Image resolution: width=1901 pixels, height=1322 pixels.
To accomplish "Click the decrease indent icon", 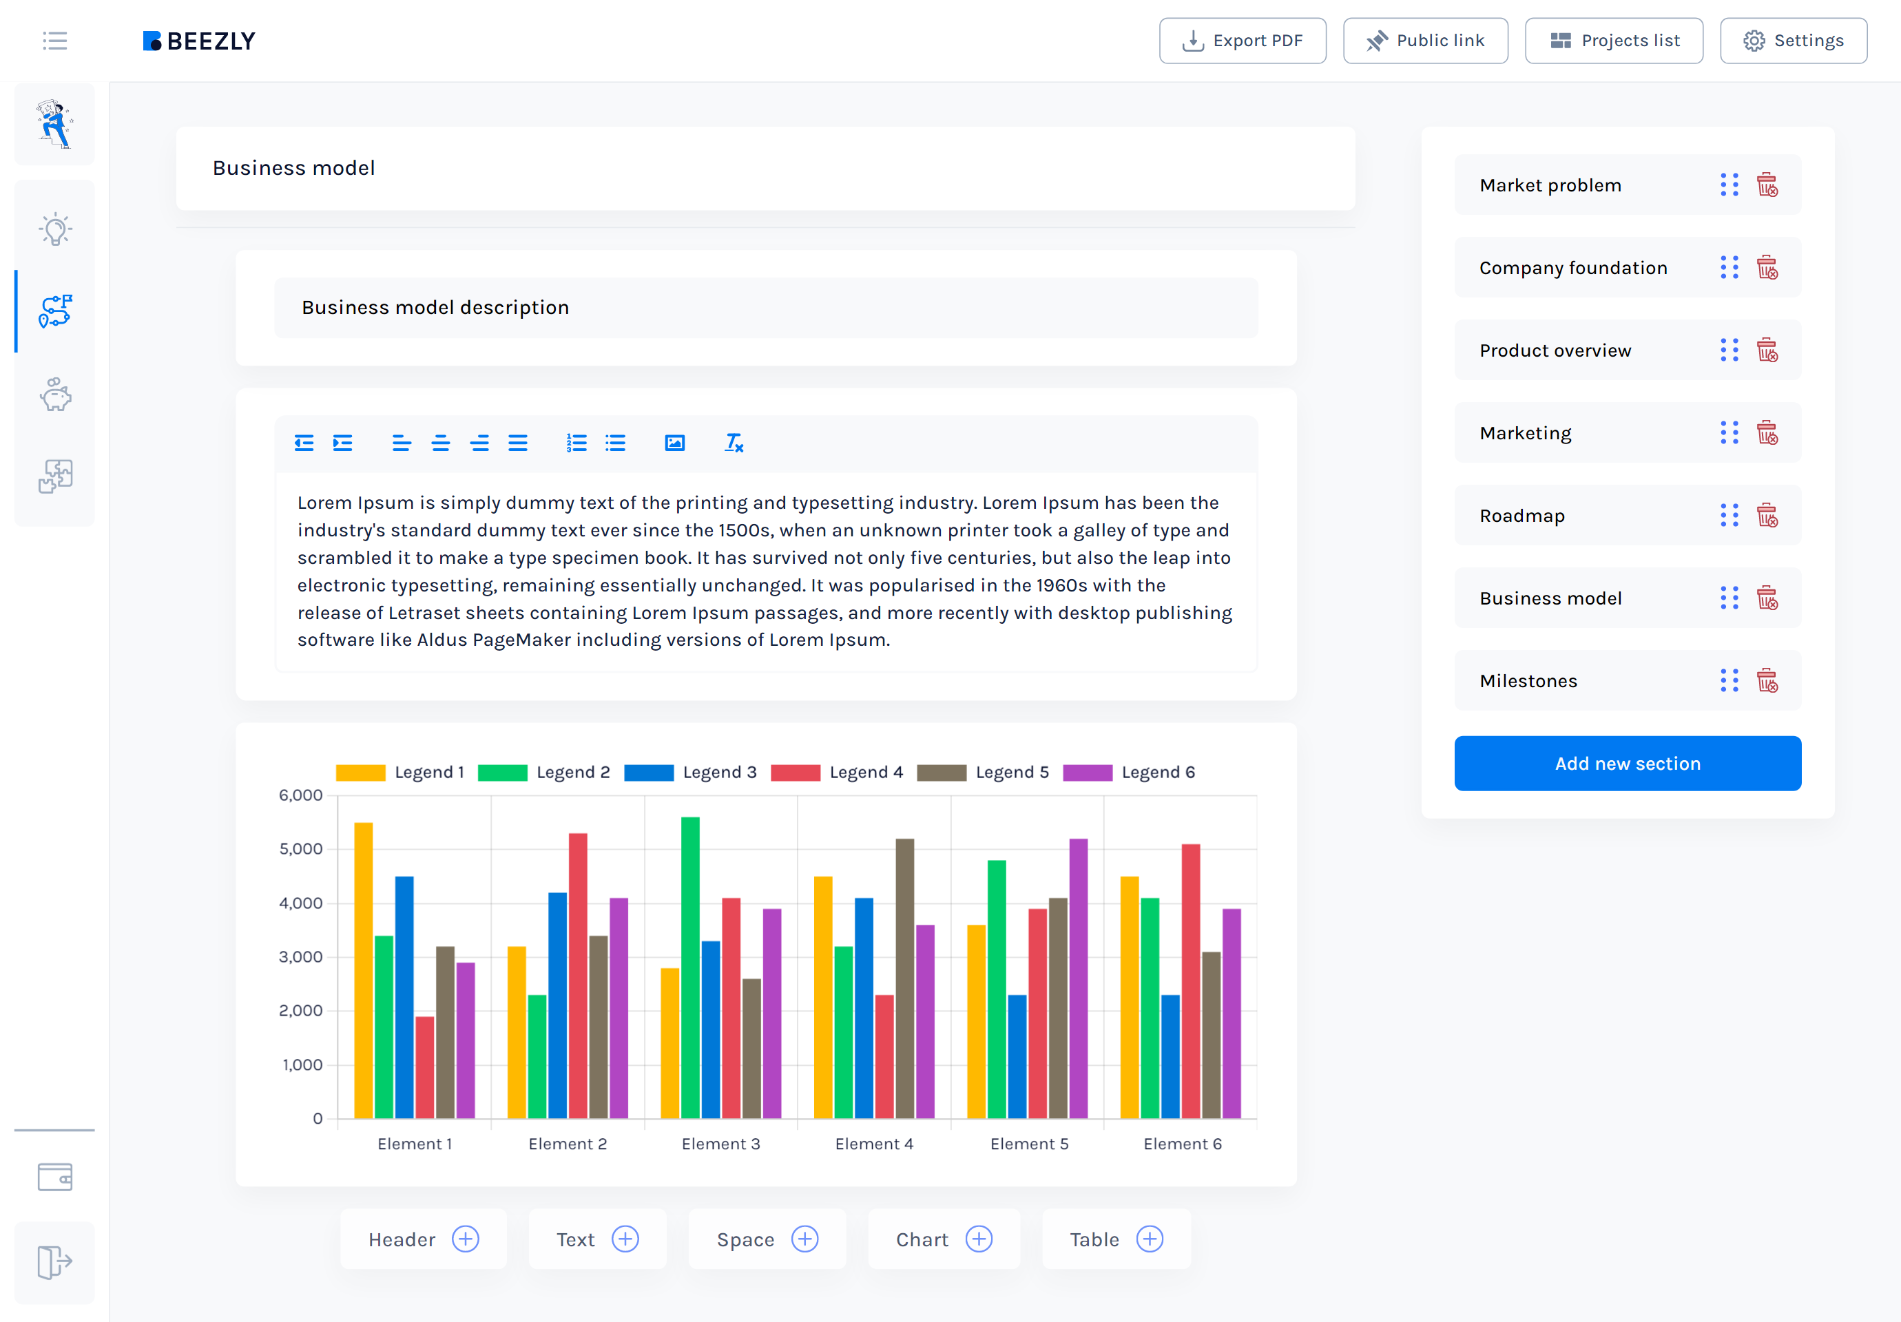I will coord(304,443).
